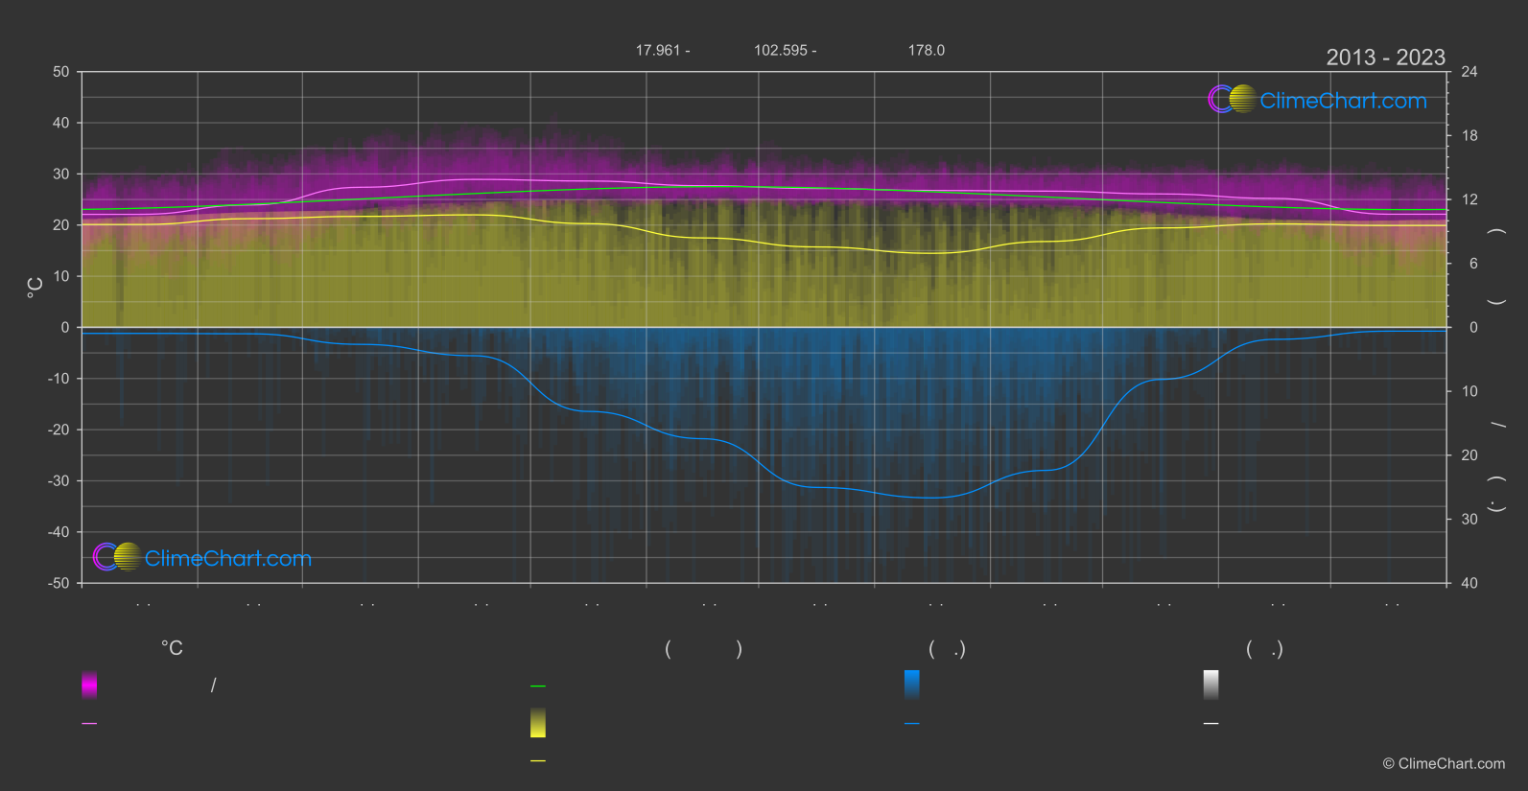The width and height of the screenshot is (1528, 791).
Task: Toggle the green line legend marker
Action: (538, 686)
